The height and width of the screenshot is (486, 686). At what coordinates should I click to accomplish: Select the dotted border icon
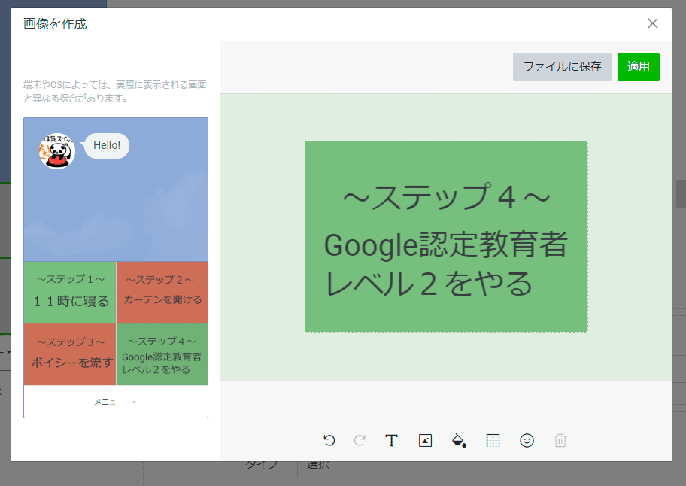tap(493, 441)
